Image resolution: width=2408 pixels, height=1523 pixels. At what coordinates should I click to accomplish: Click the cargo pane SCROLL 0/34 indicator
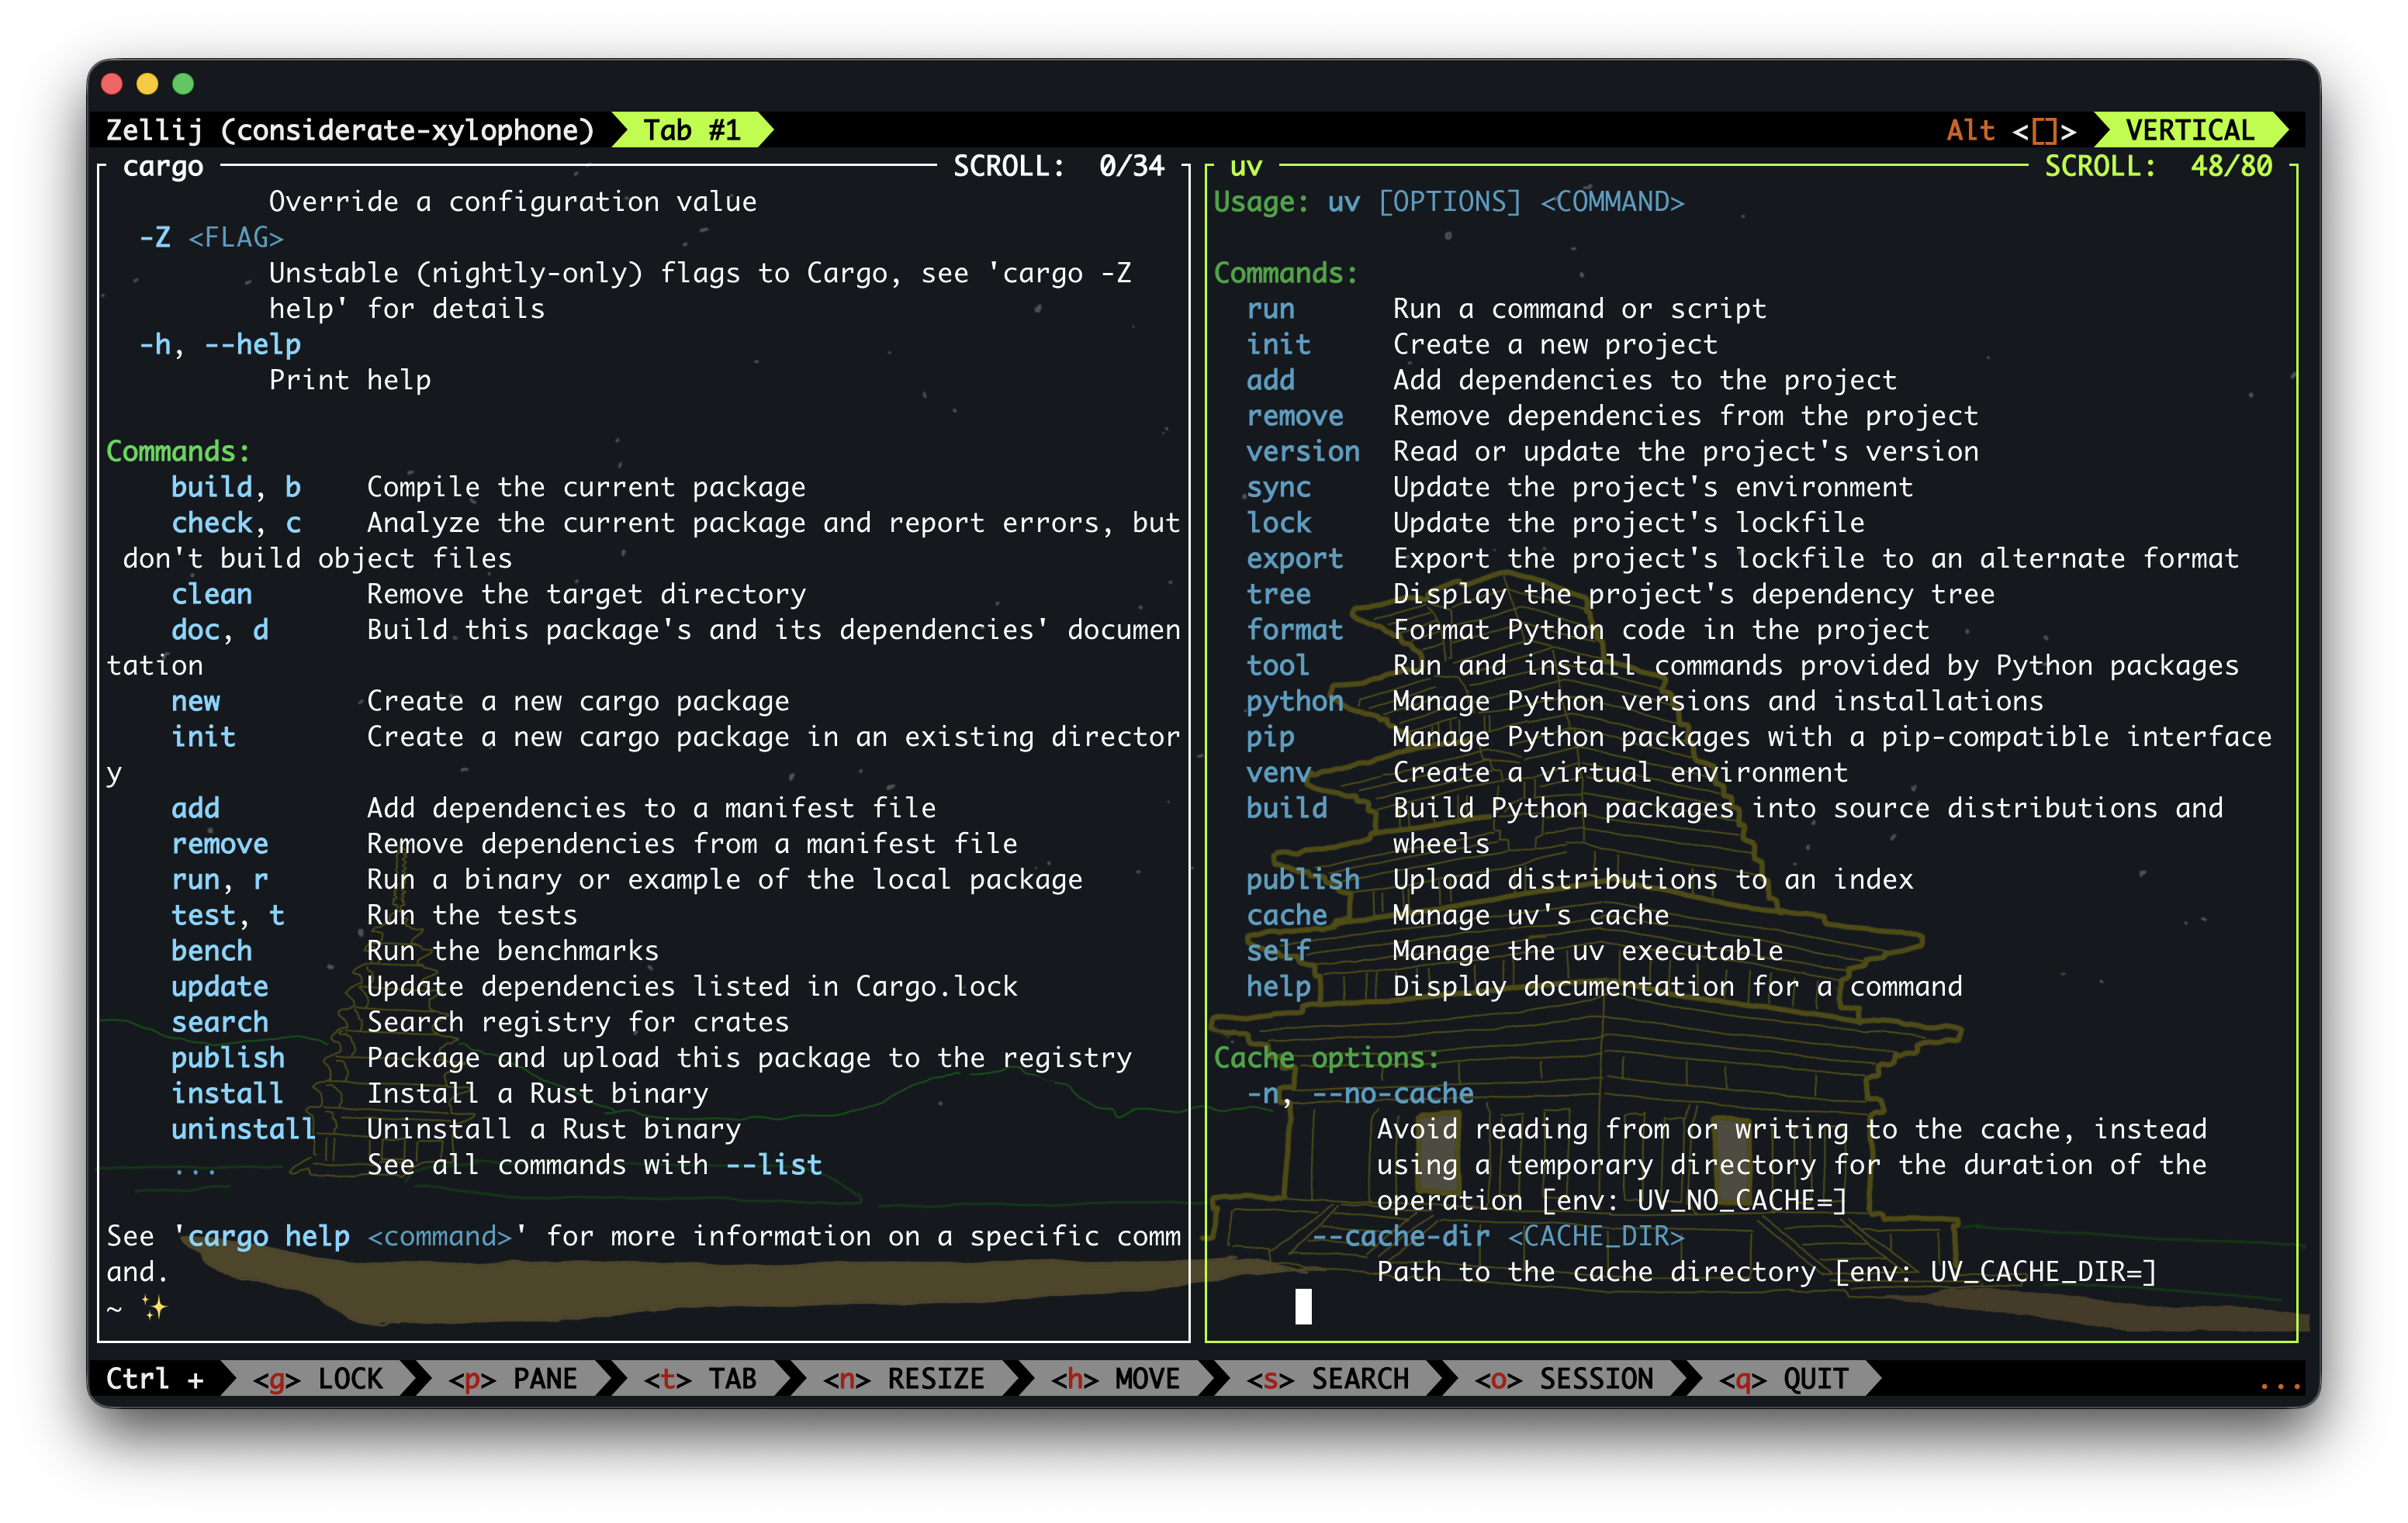coord(1058,166)
